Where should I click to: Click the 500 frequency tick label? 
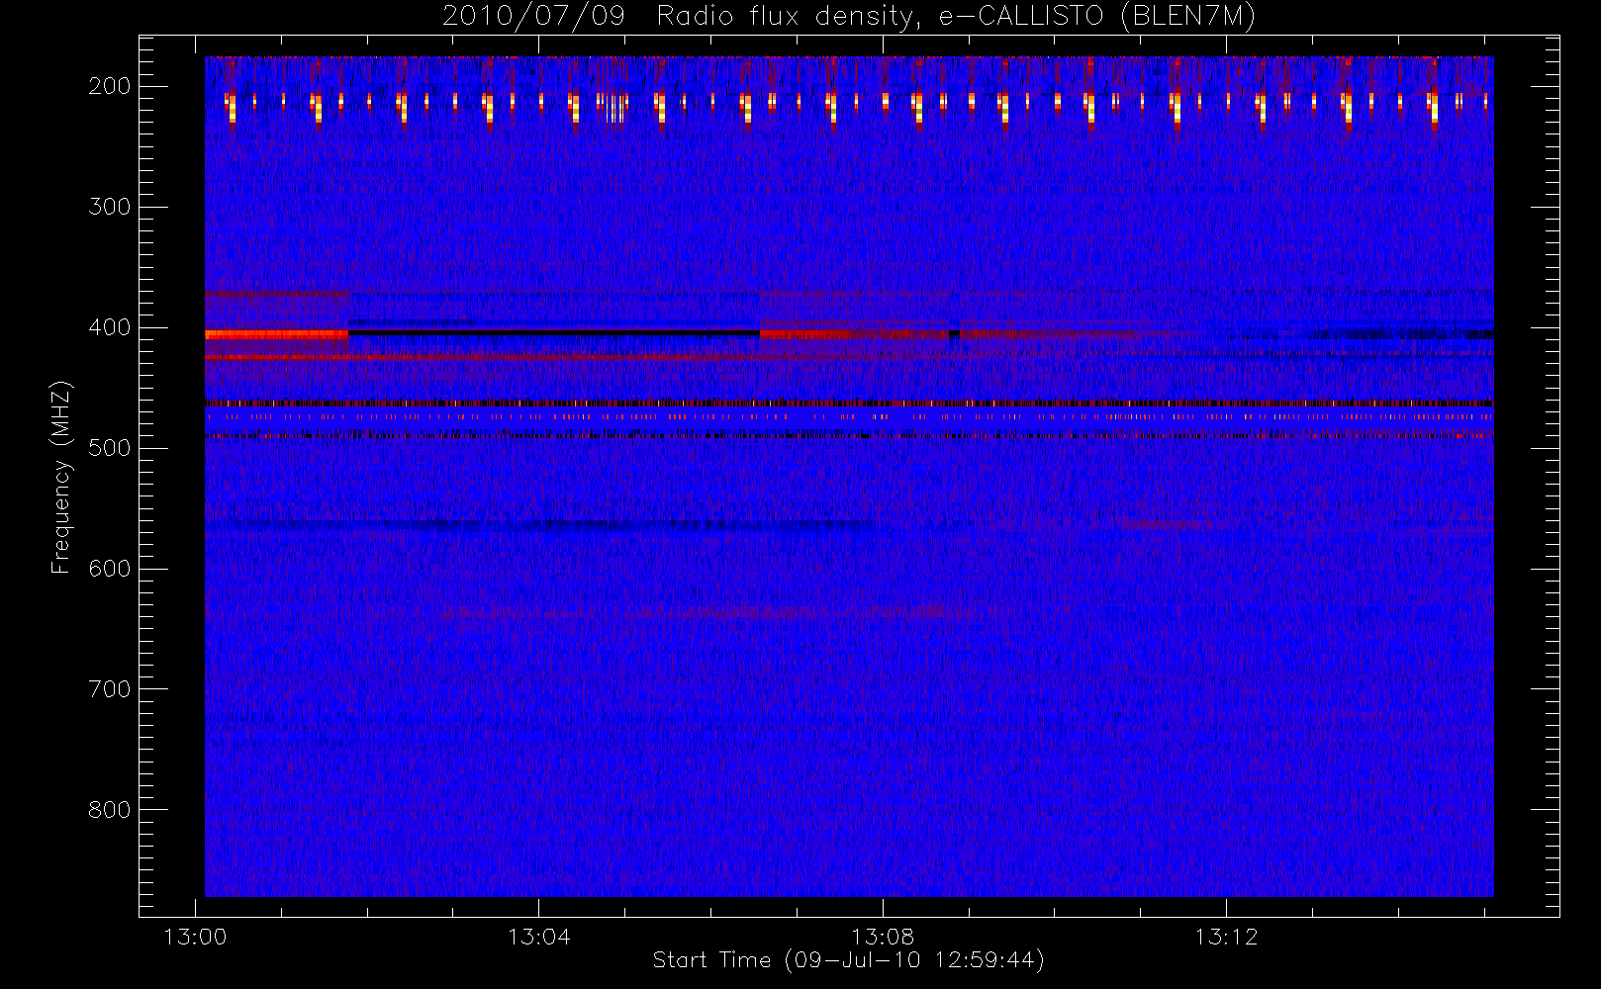pos(110,448)
